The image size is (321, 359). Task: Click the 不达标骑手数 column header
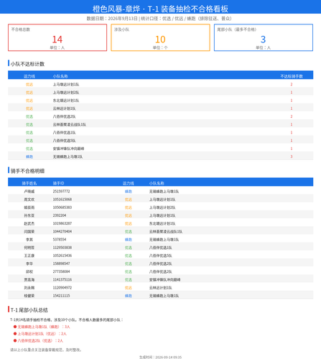point(292,76)
